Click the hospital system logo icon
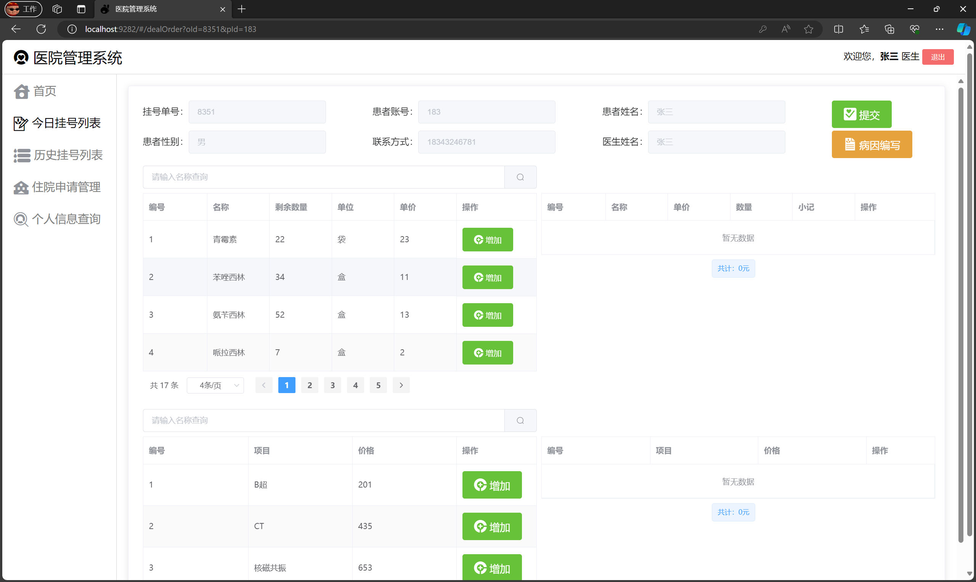Image resolution: width=976 pixels, height=582 pixels. tap(21, 58)
